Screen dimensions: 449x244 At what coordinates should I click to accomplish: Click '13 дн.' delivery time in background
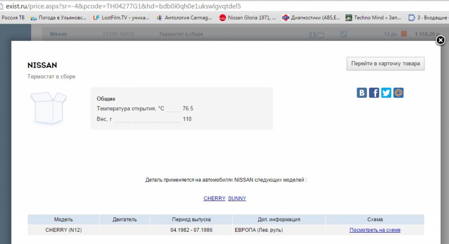click(391, 34)
